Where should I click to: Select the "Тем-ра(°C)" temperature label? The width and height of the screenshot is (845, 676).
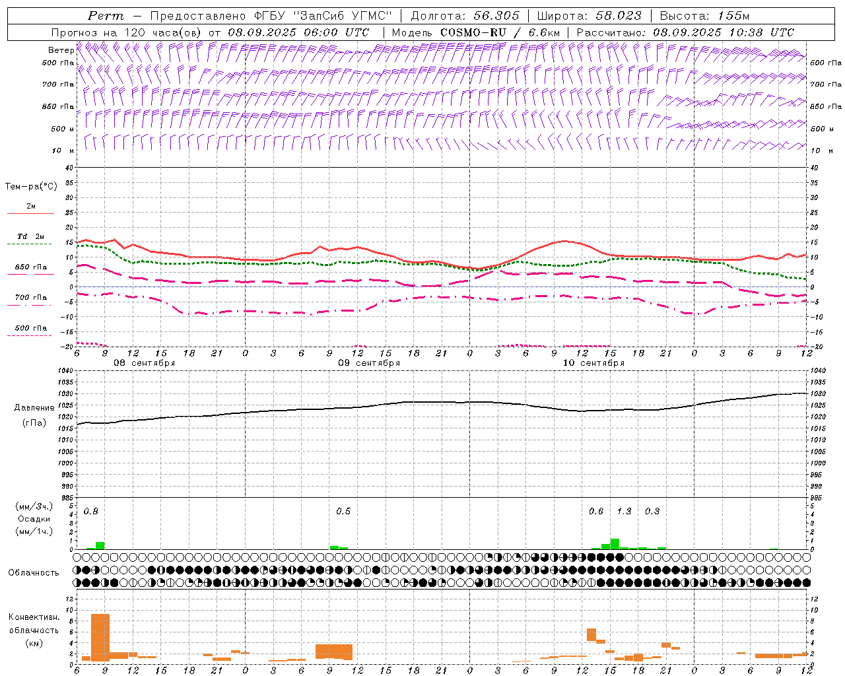pos(31,187)
